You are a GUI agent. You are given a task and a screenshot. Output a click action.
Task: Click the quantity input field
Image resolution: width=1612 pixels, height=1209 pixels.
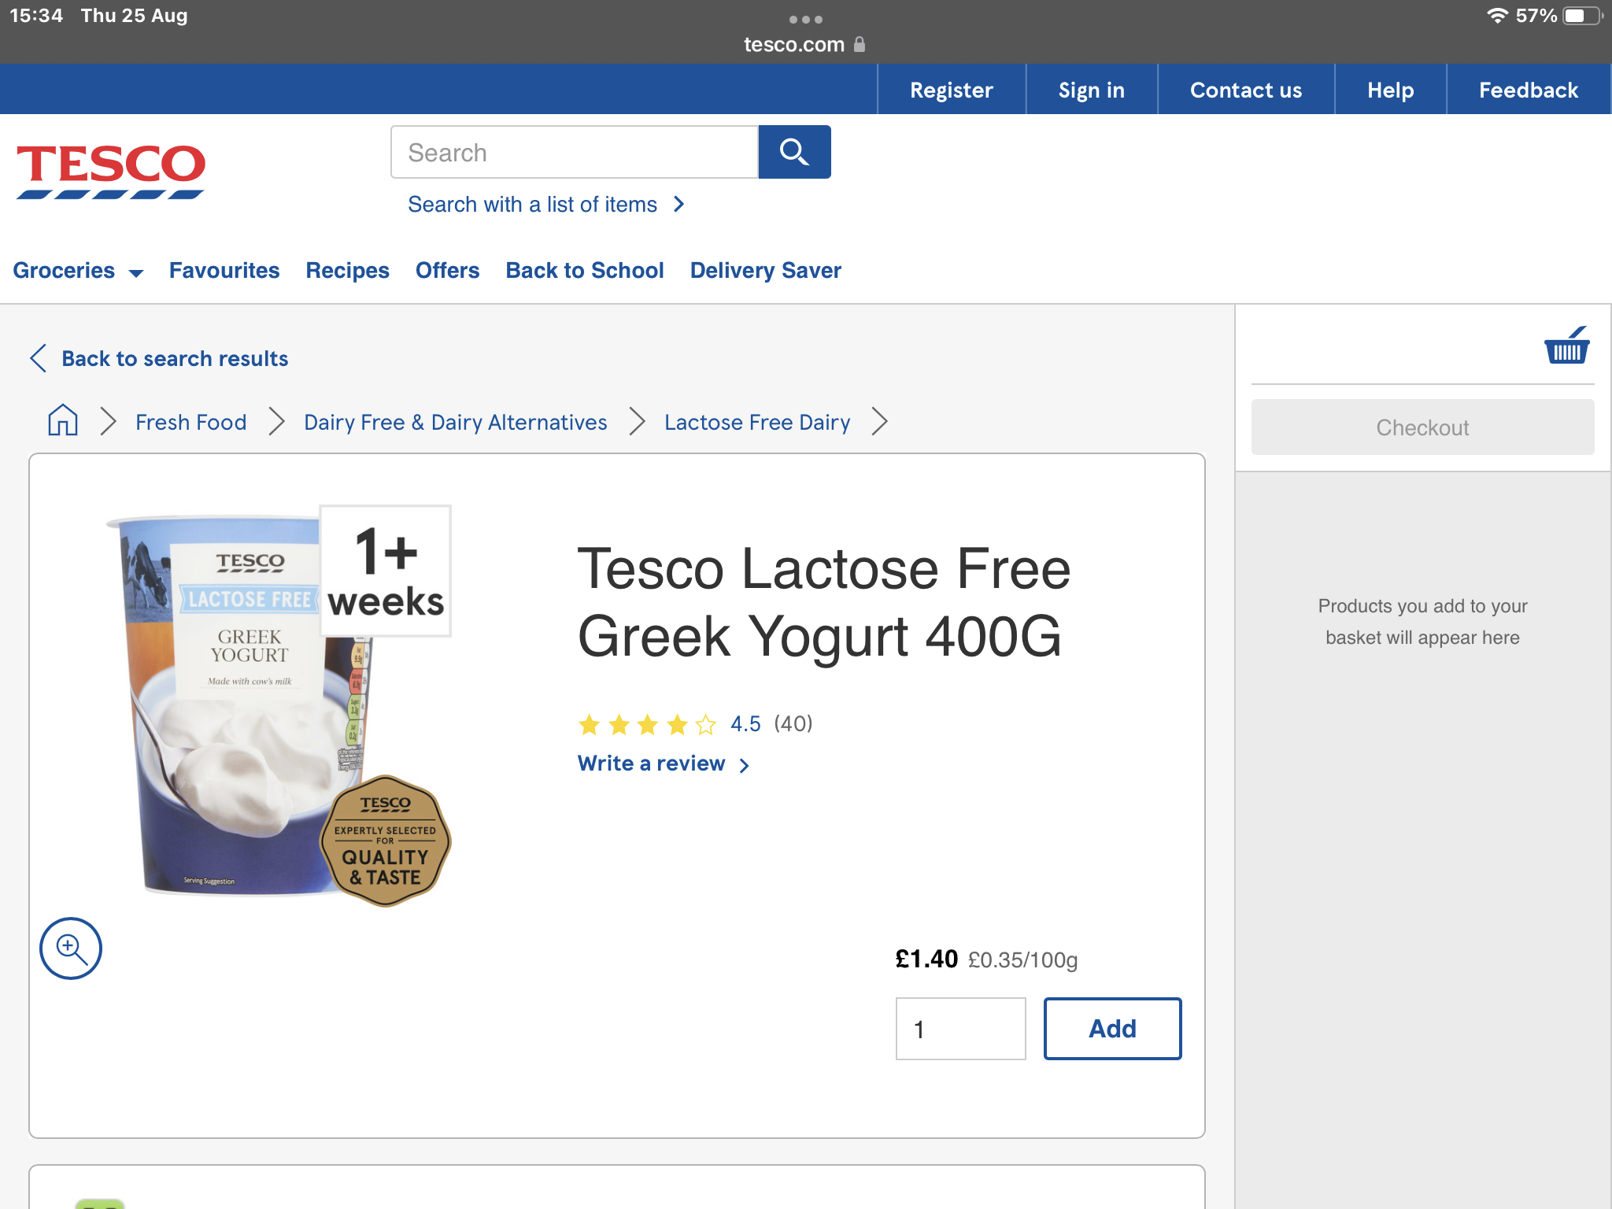tap(960, 1029)
